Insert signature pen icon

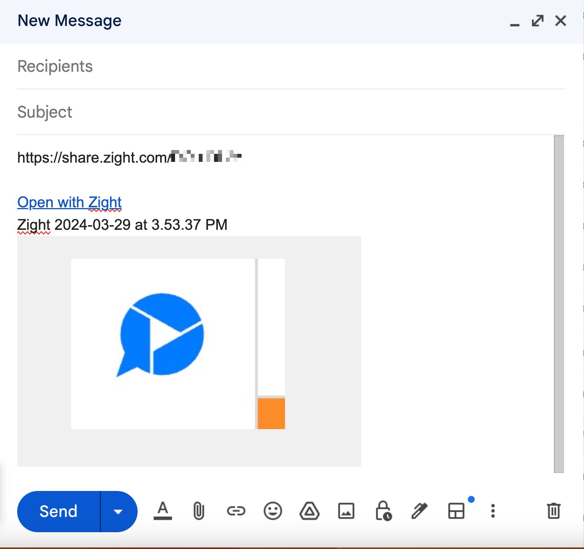419,511
